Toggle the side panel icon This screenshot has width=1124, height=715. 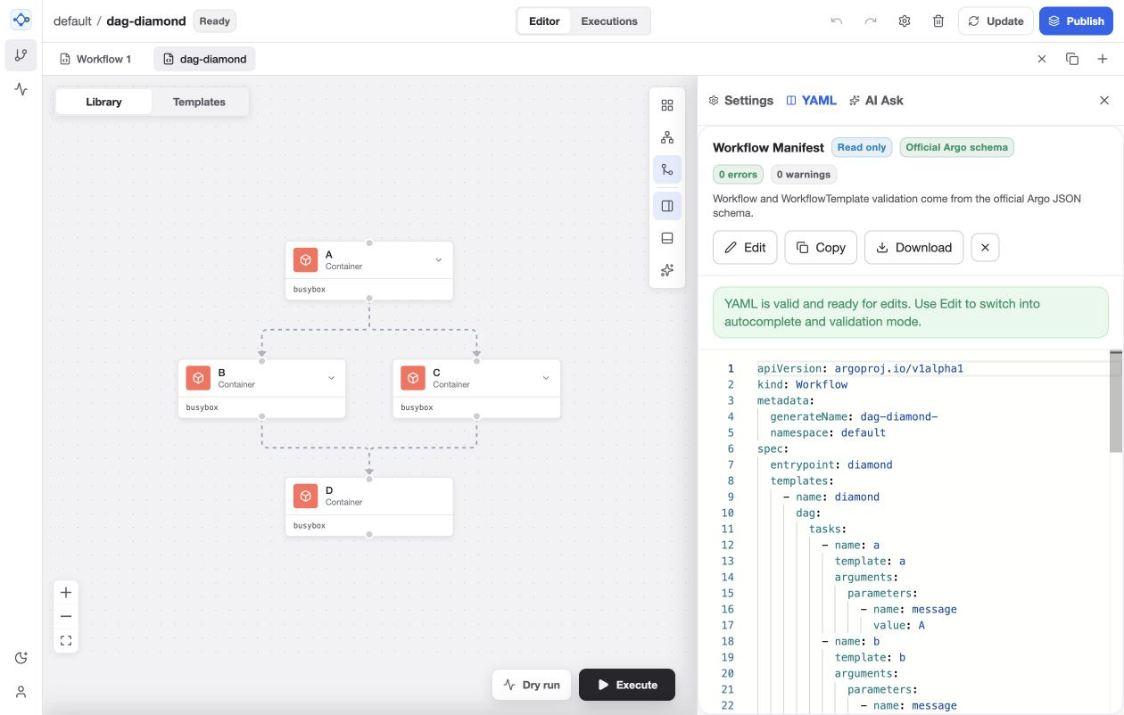click(x=667, y=206)
